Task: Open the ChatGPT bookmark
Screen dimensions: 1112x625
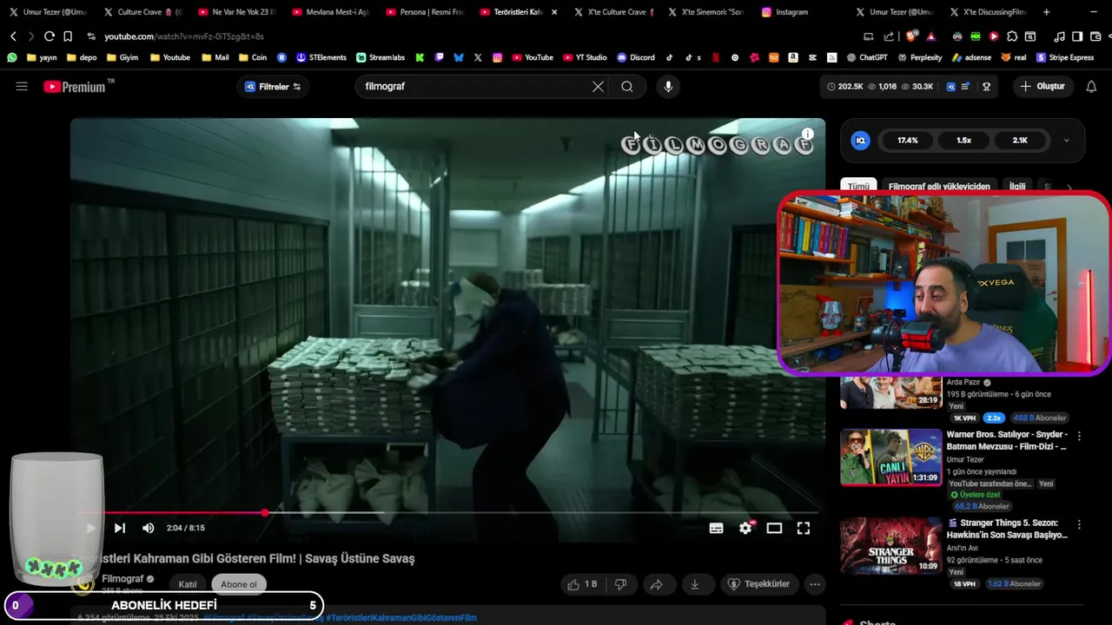Action: pyautogui.click(x=867, y=57)
